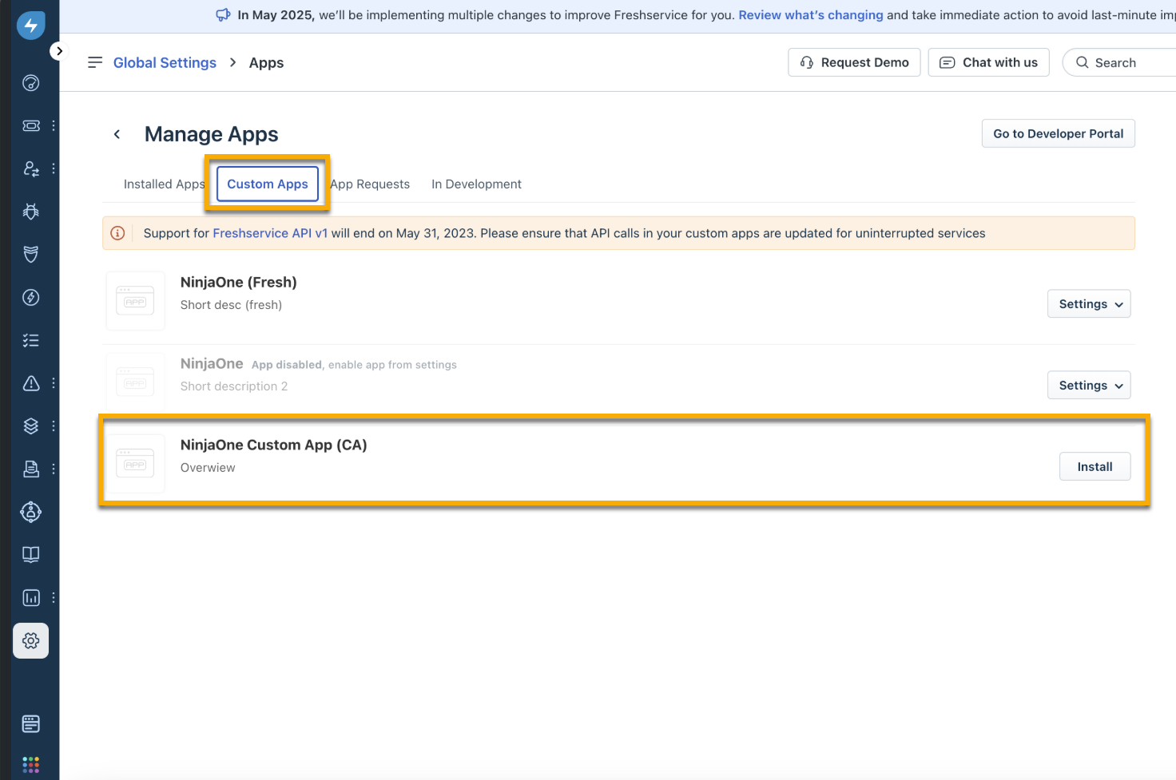Open Settings dropdown for NinjaOne (Fresh)
The image size is (1176, 780).
[1089, 304]
